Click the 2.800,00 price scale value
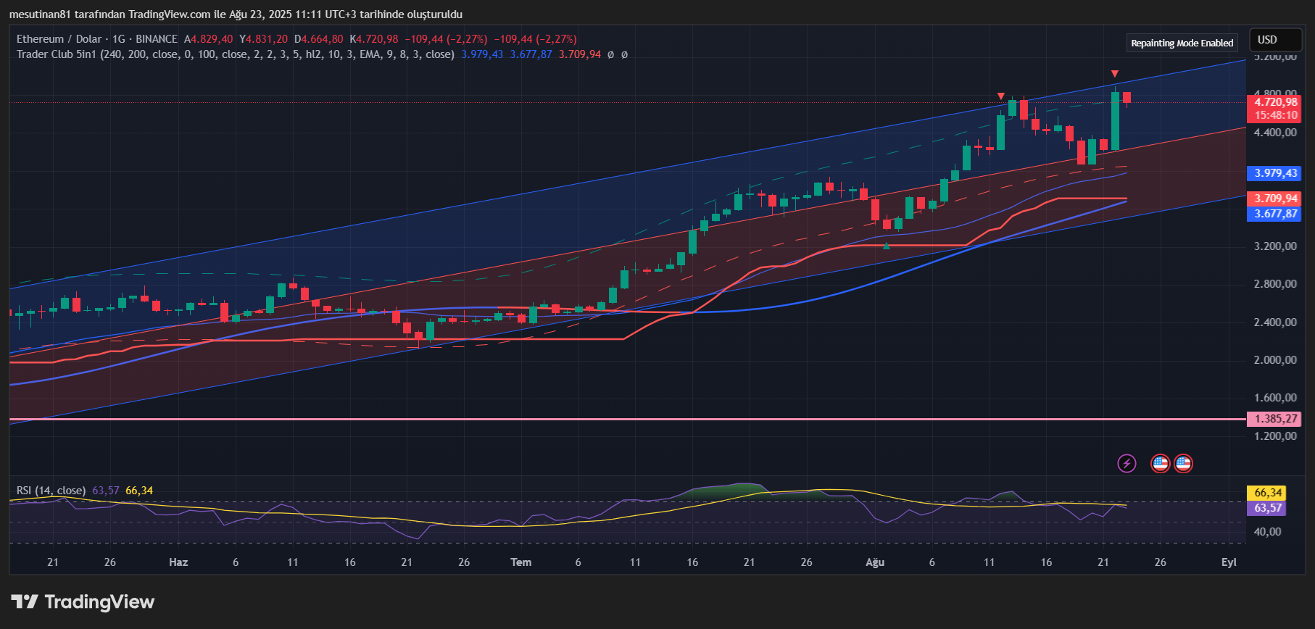This screenshot has height=629, width=1315. pyautogui.click(x=1275, y=284)
